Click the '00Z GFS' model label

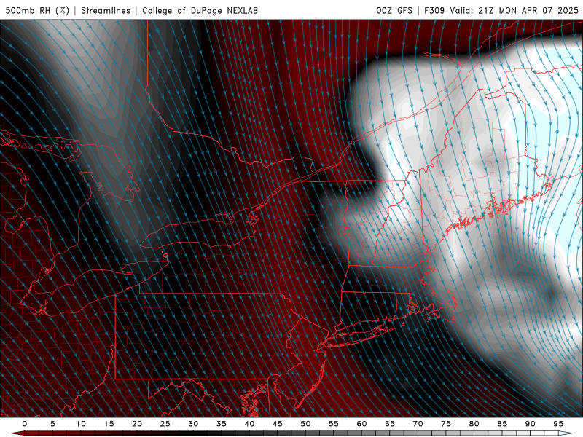click(394, 10)
